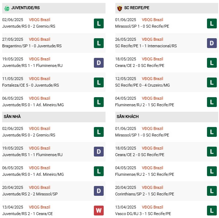
Task: Open VĐQG Brazil link dated 12/05/2025
Action: pos(153,79)
